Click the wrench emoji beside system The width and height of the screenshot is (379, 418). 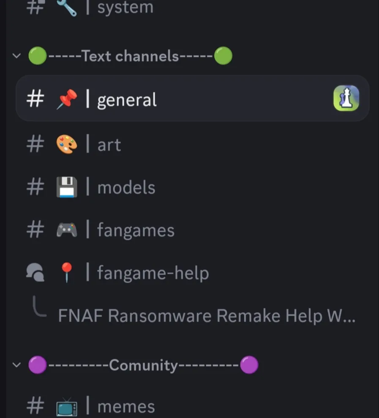pyautogui.click(x=67, y=7)
